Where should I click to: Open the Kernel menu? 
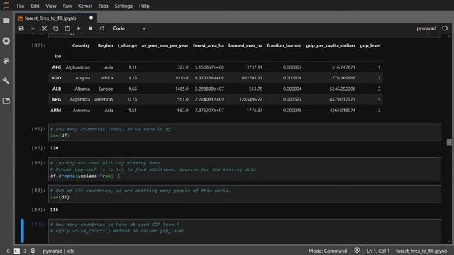(84, 6)
